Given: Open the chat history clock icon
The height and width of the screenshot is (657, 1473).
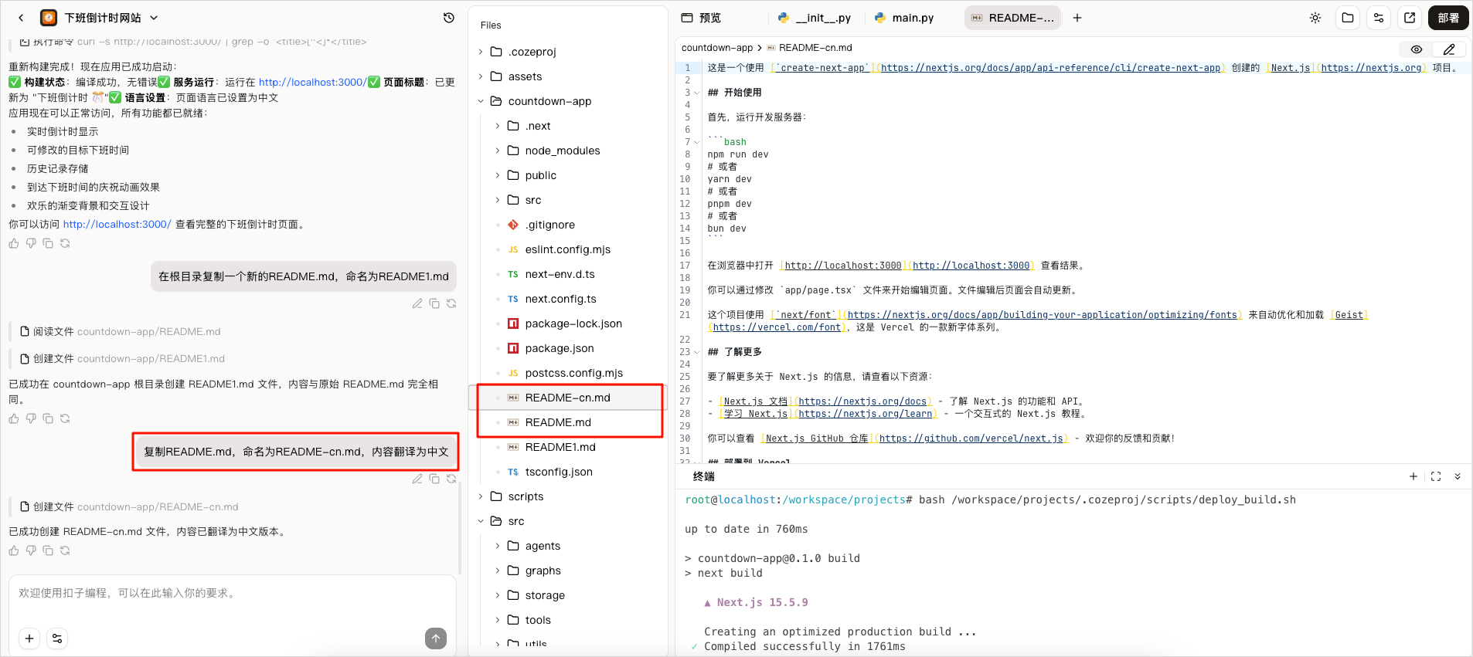Looking at the screenshot, I should click(449, 18).
